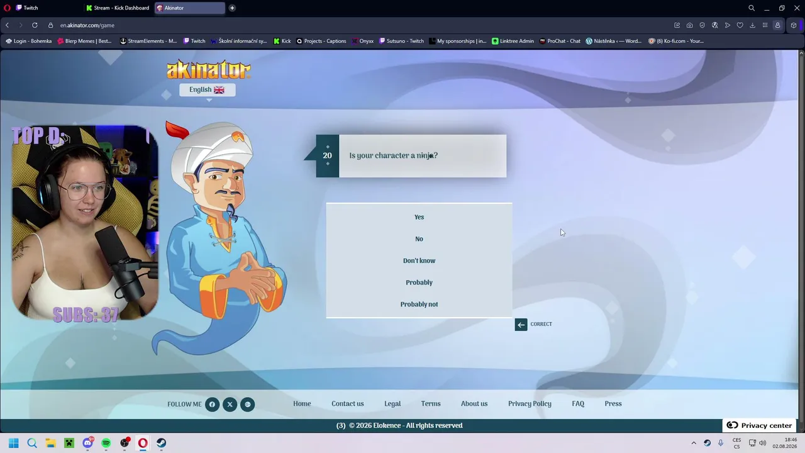Open the Windows Start menu
The width and height of the screenshot is (805, 453).
14,443
